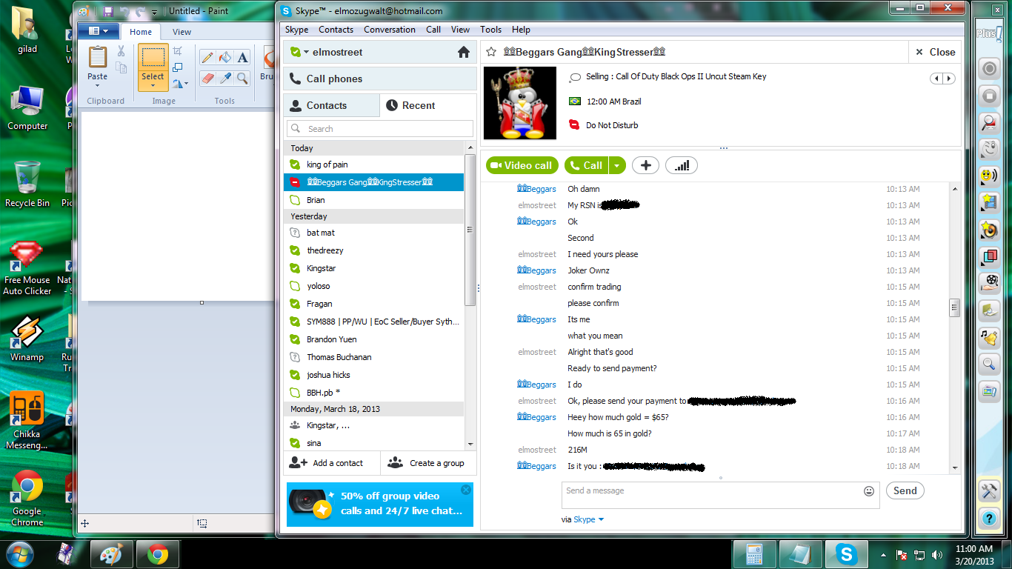Click the bell music icon in Plus! sidebar
Viewport: 1012px width, 569px height.
pos(989,336)
